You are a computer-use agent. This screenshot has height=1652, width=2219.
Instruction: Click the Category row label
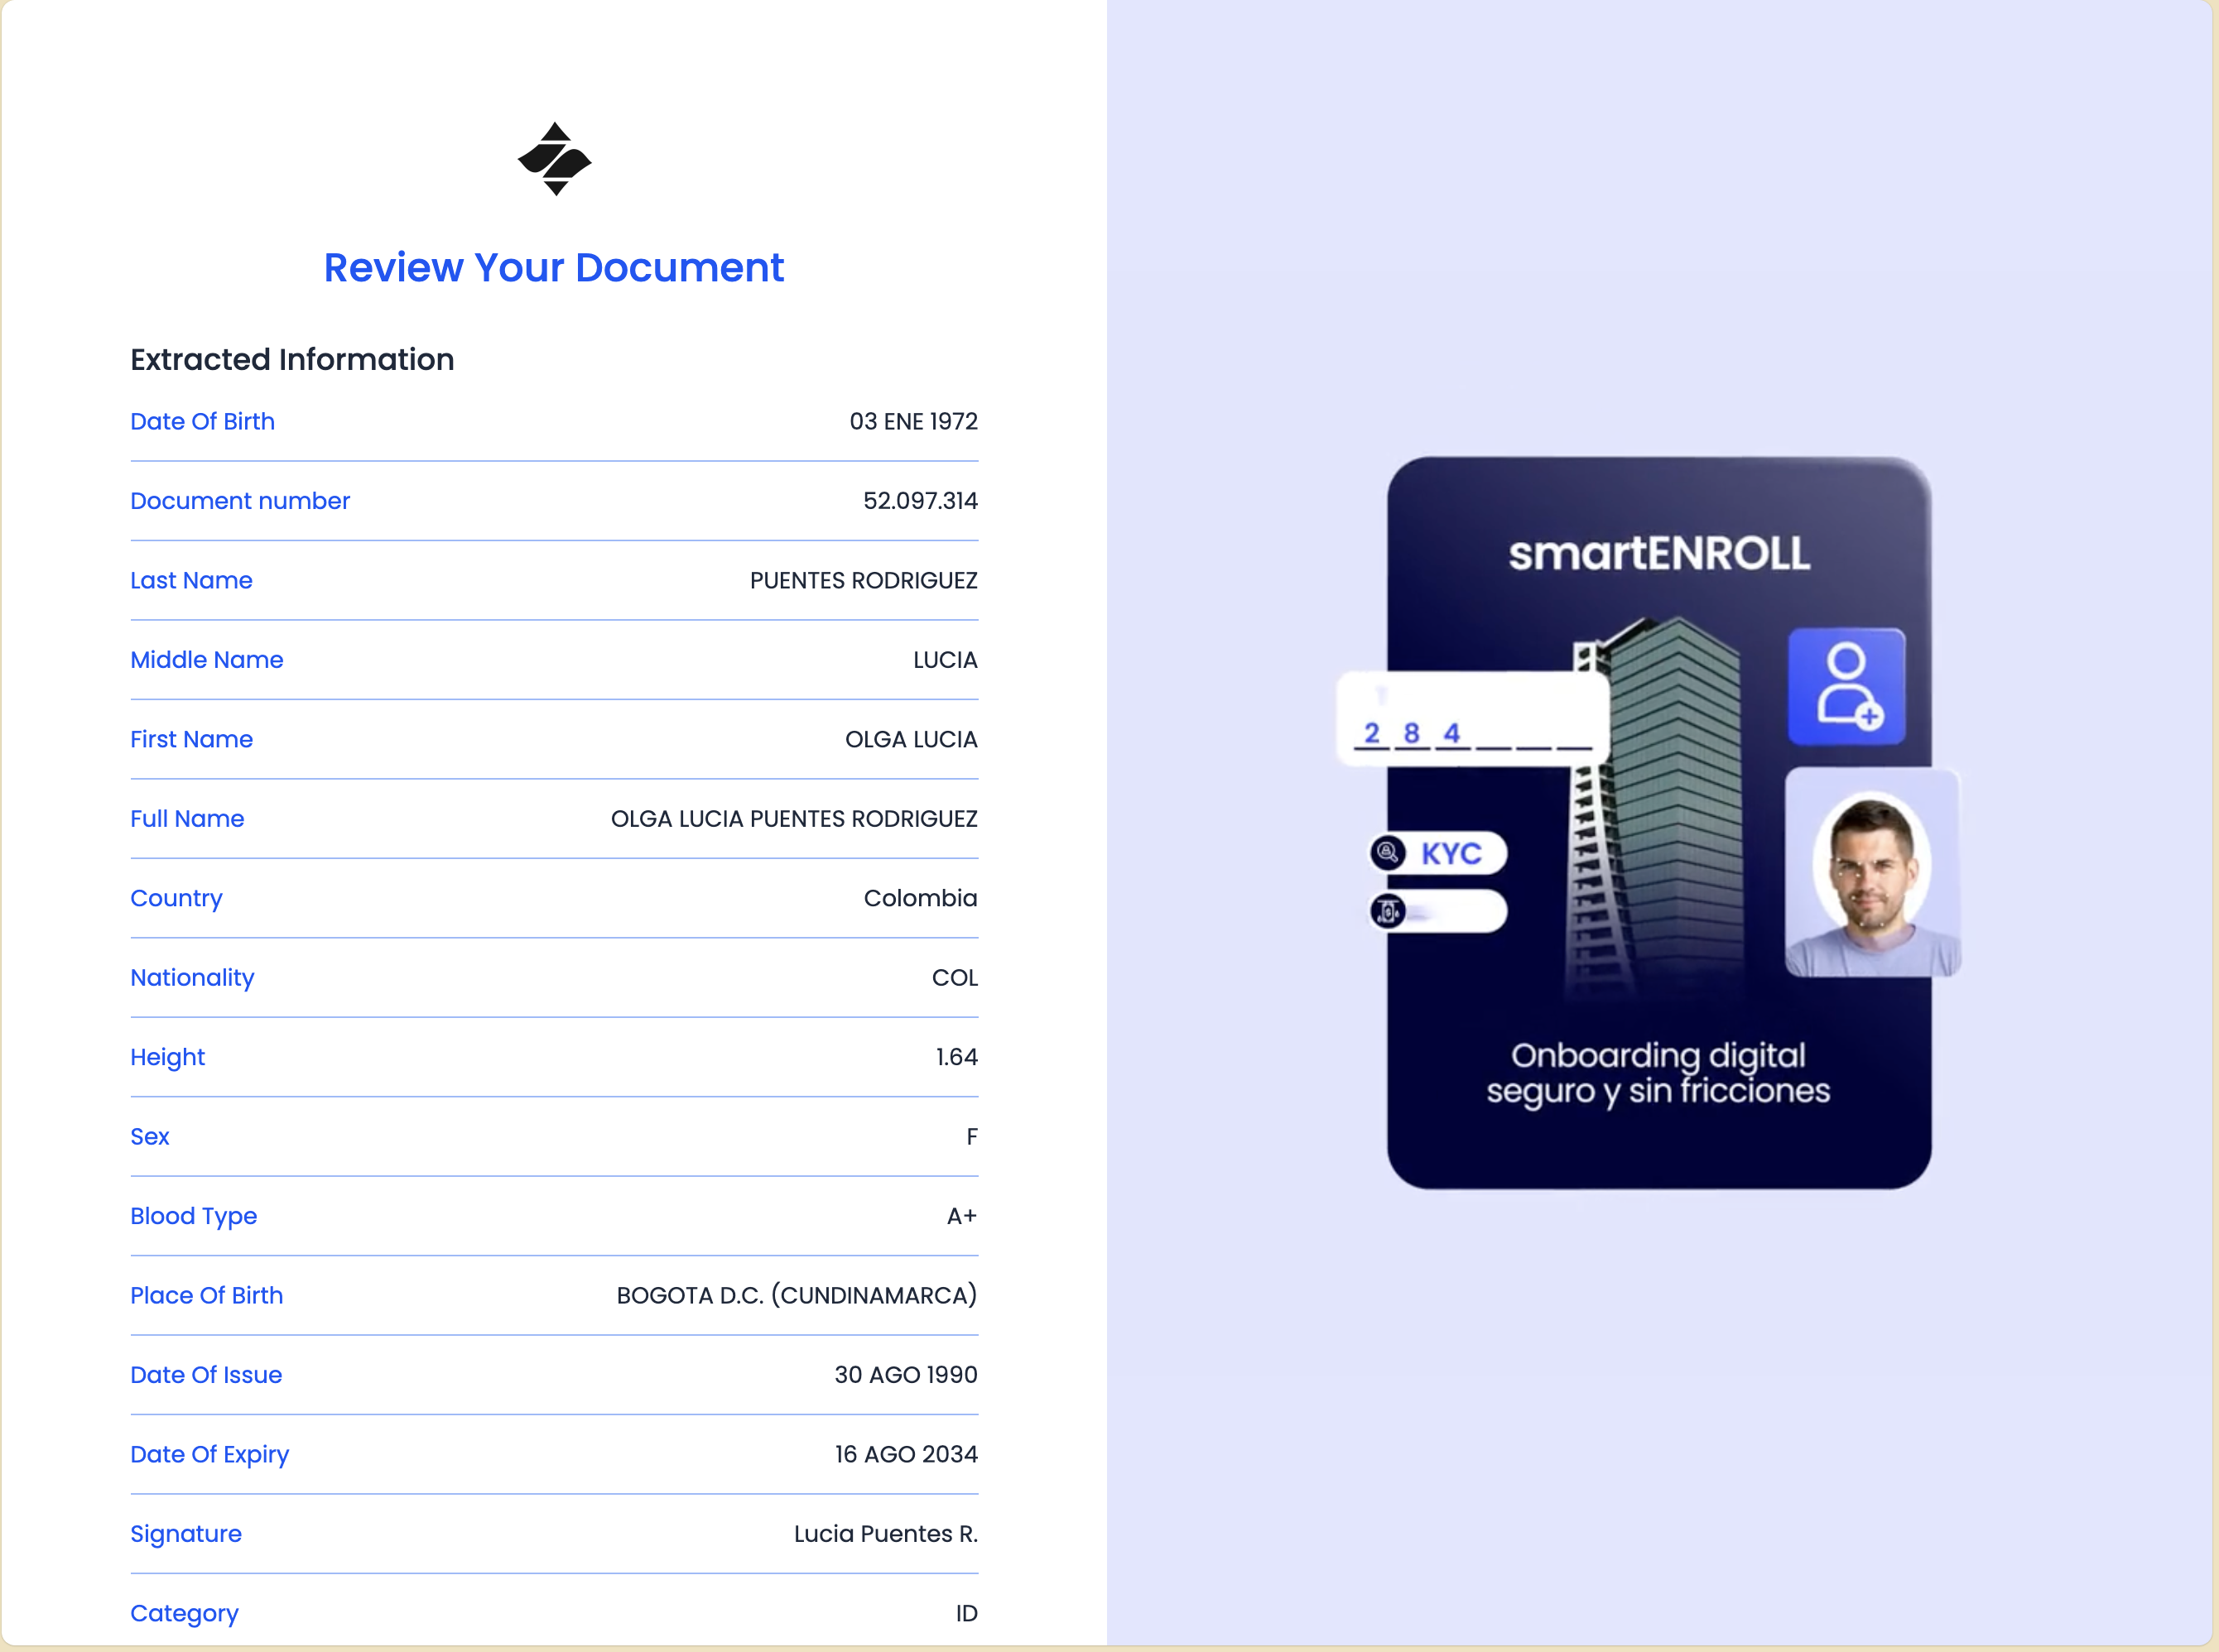(x=184, y=1613)
